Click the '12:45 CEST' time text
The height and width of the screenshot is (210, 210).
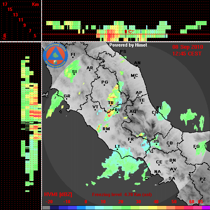pyautogui.click(x=187, y=54)
